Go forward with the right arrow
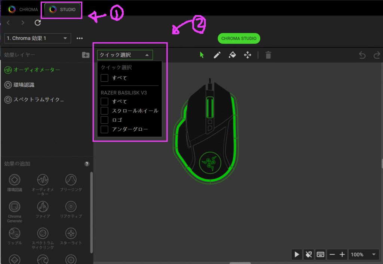Viewport: 383px width, 264px height. 23,23
